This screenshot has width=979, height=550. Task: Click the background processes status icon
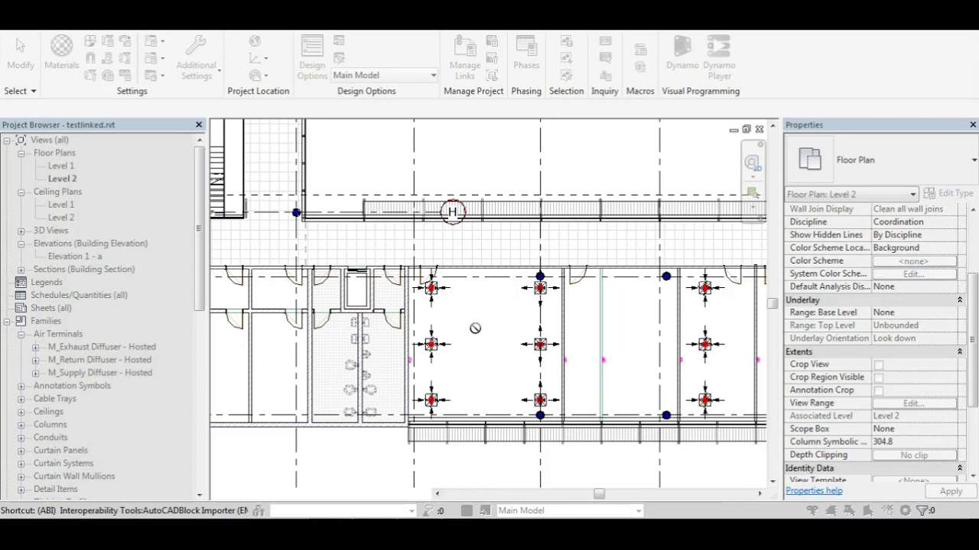coord(906,510)
